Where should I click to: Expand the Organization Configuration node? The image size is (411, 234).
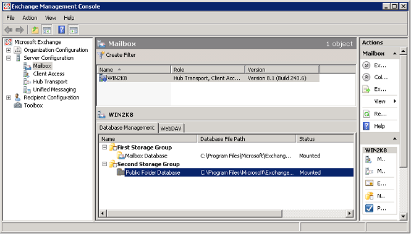point(9,50)
